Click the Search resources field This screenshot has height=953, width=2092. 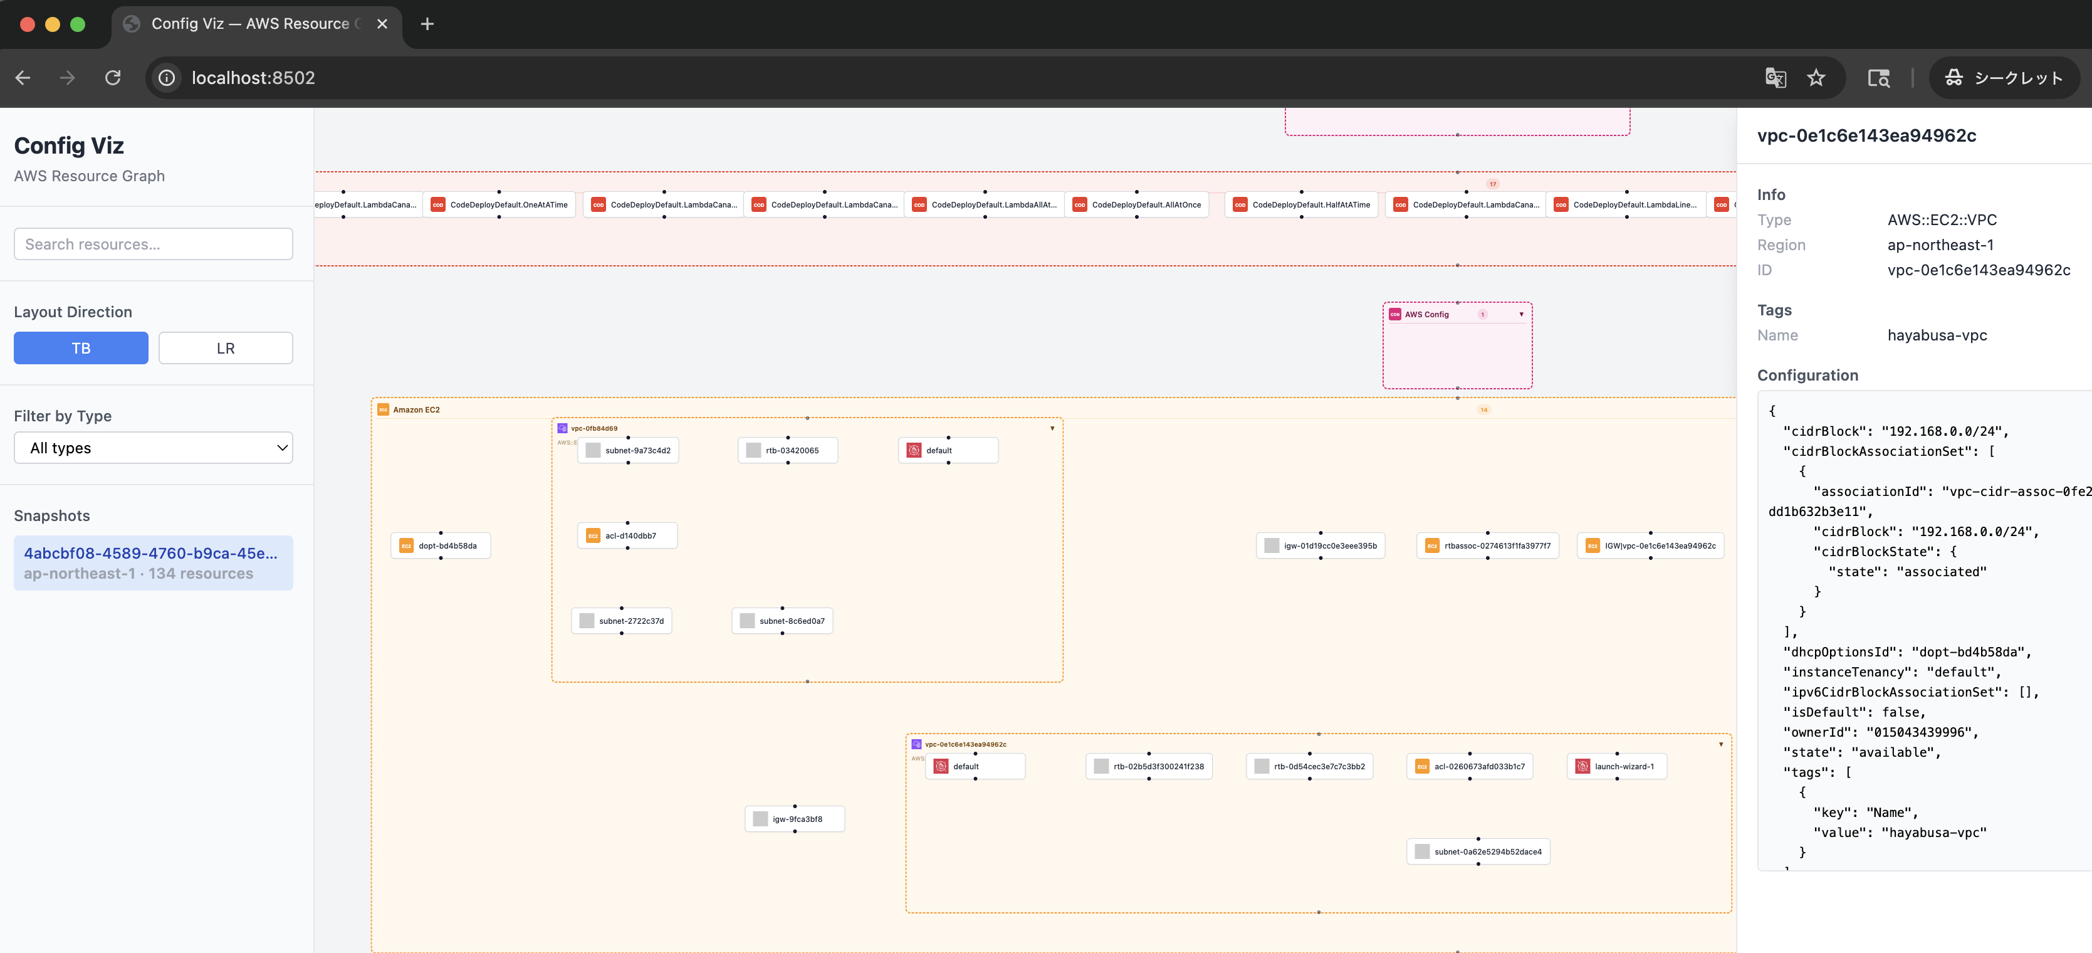[154, 244]
